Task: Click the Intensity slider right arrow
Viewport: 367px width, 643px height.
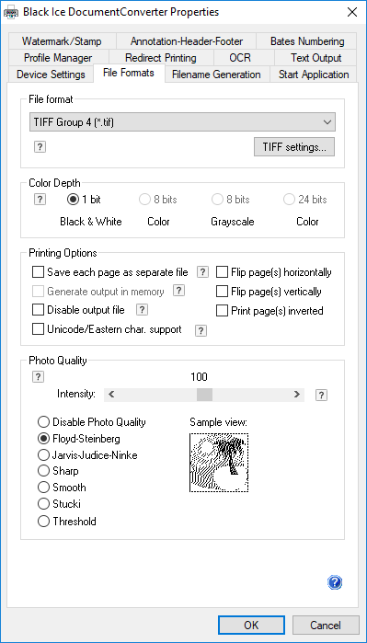Action: [296, 395]
